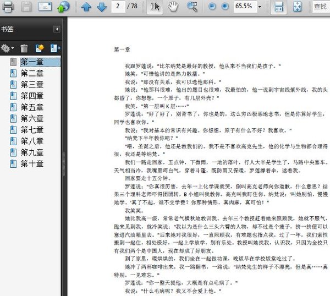Open the 第三章 bookmark
Image resolution: width=330 pixels, height=296 pixels.
(x=32, y=85)
